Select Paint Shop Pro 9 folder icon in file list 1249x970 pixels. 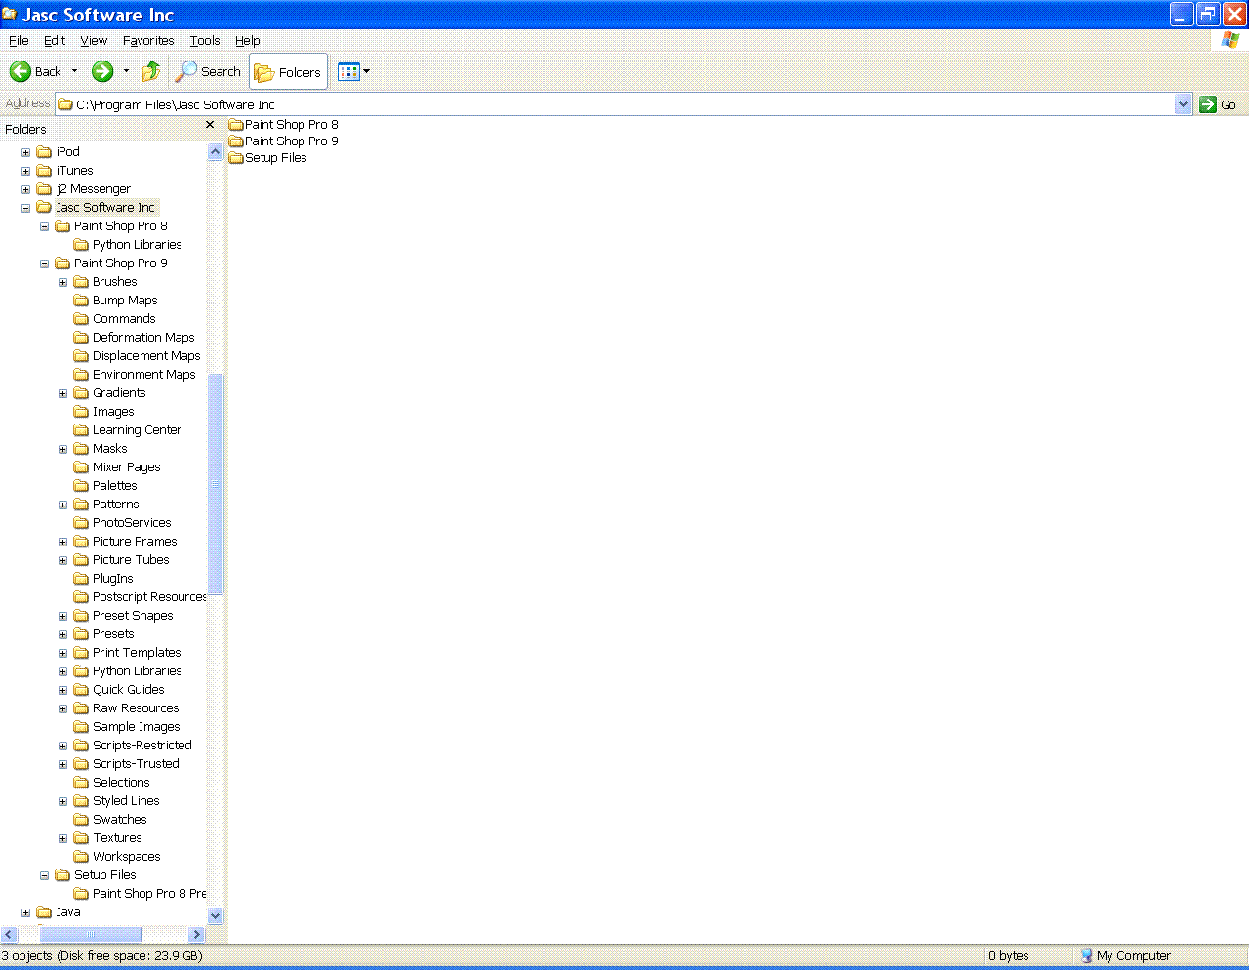point(235,141)
